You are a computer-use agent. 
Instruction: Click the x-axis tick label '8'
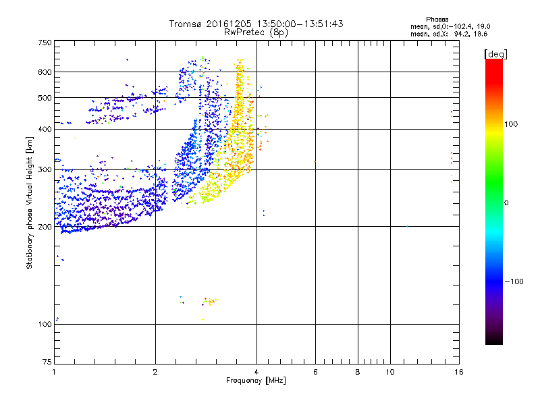(x=358, y=372)
